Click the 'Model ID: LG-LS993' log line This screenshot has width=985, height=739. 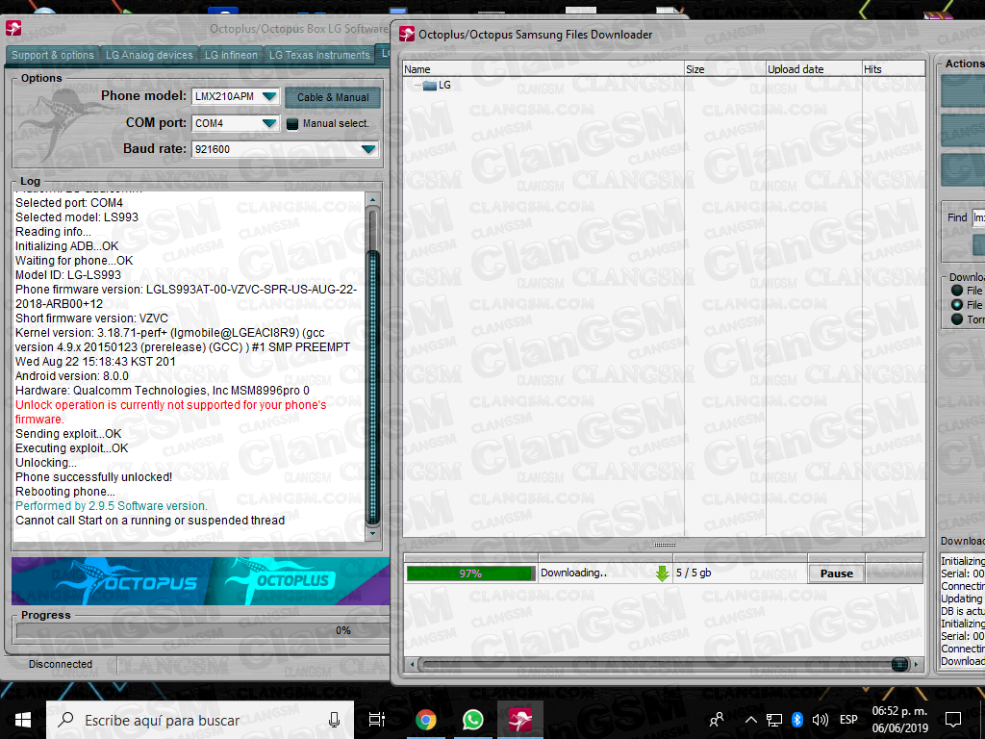[68, 275]
